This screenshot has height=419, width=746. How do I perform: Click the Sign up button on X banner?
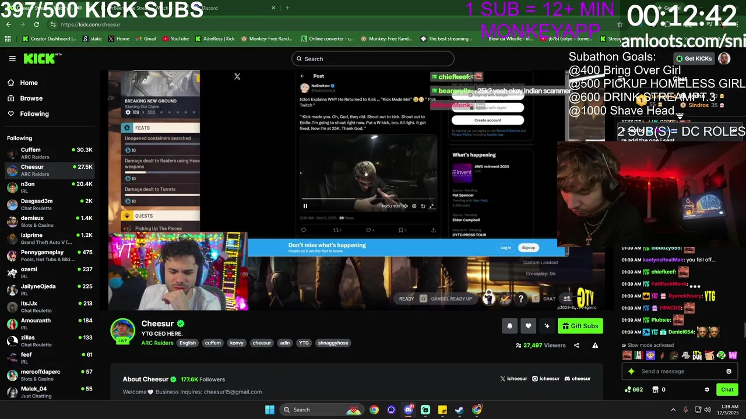click(x=529, y=248)
